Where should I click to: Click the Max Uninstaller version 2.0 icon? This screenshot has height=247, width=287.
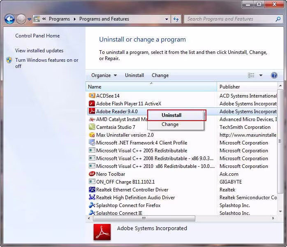click(92, 135)
